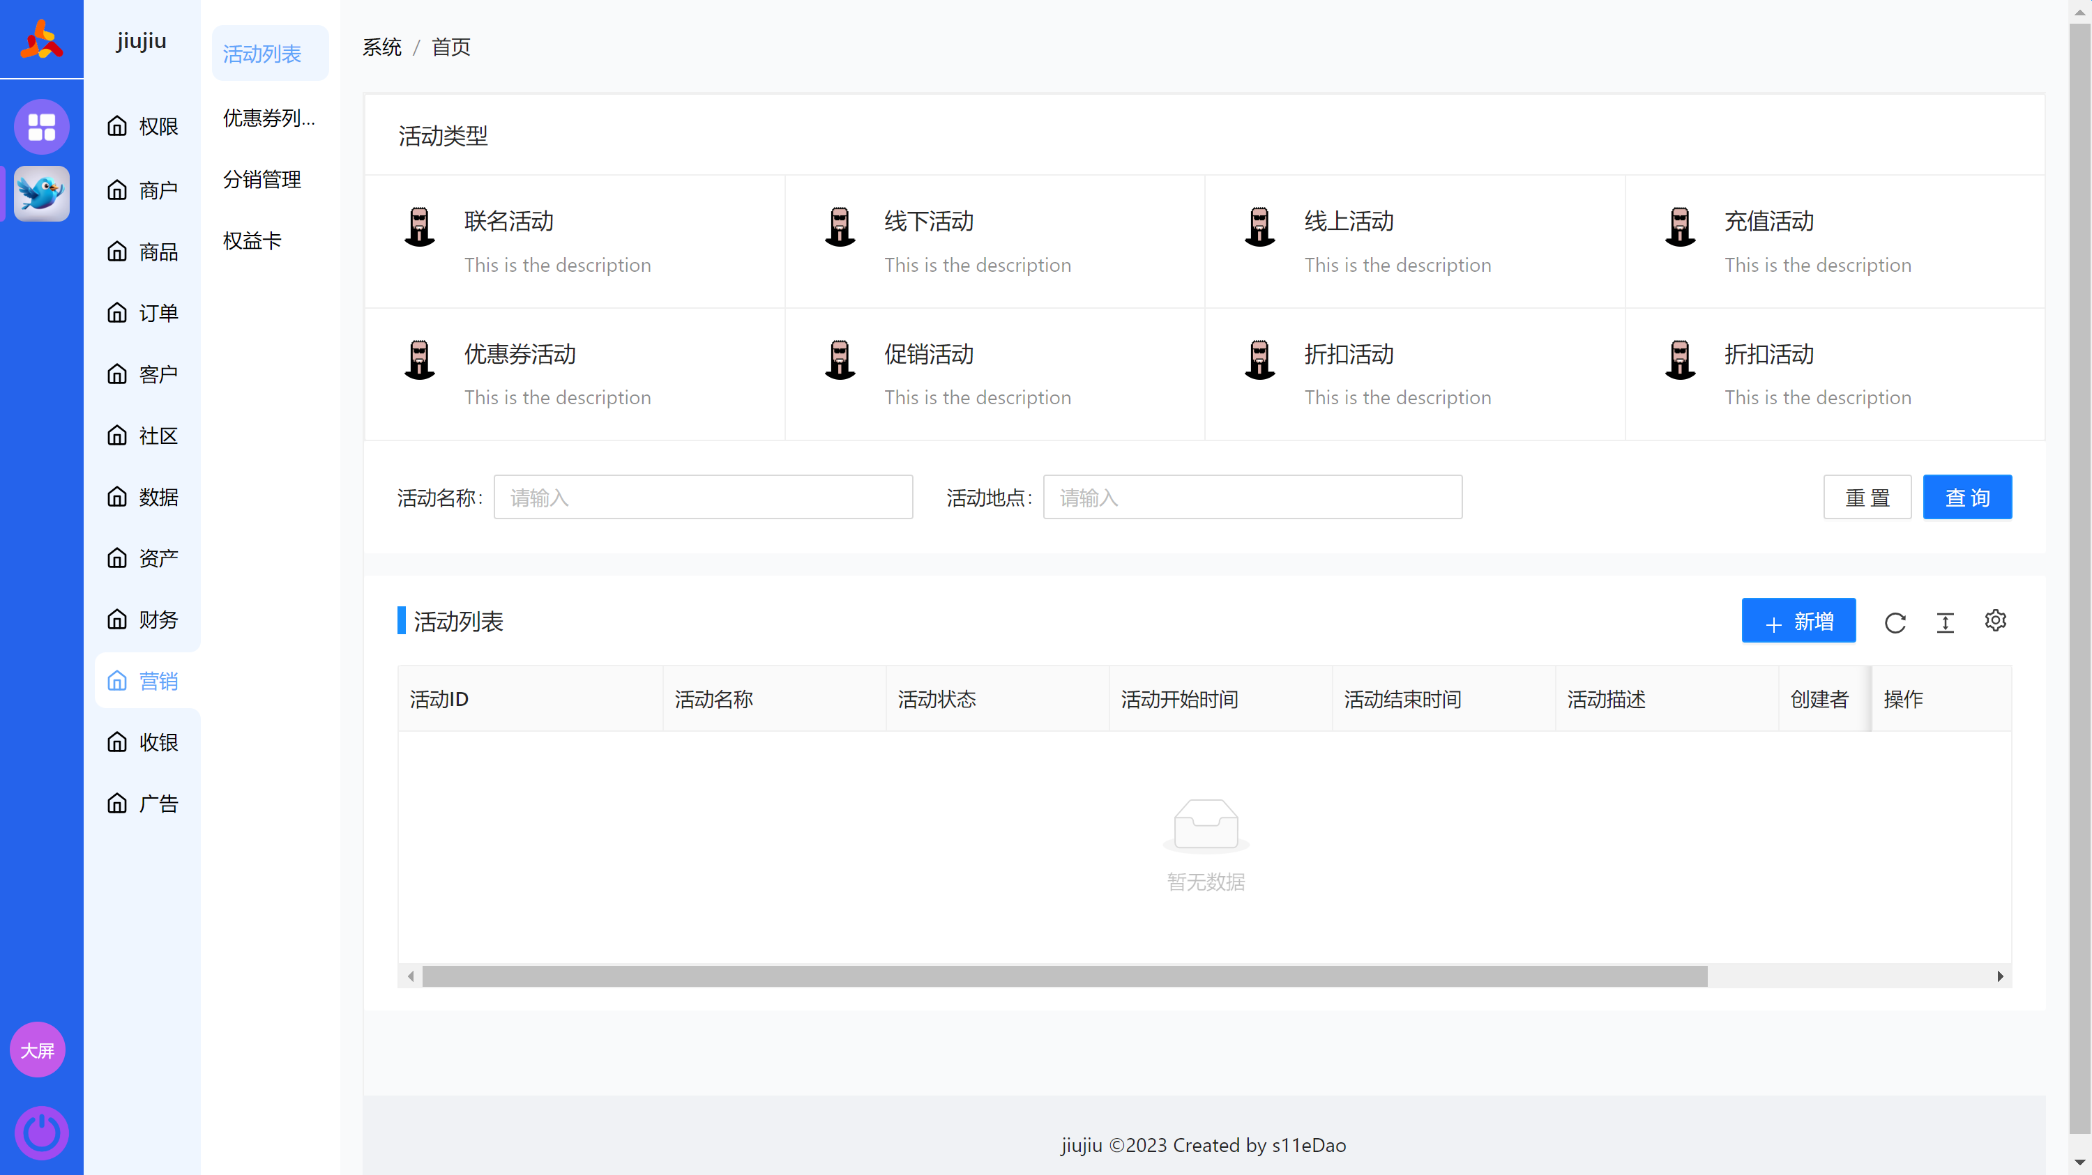Click the table's horizontal scrollbar right arrow
This screenshot has width=2092, height=1175.
pos(1999,976)
